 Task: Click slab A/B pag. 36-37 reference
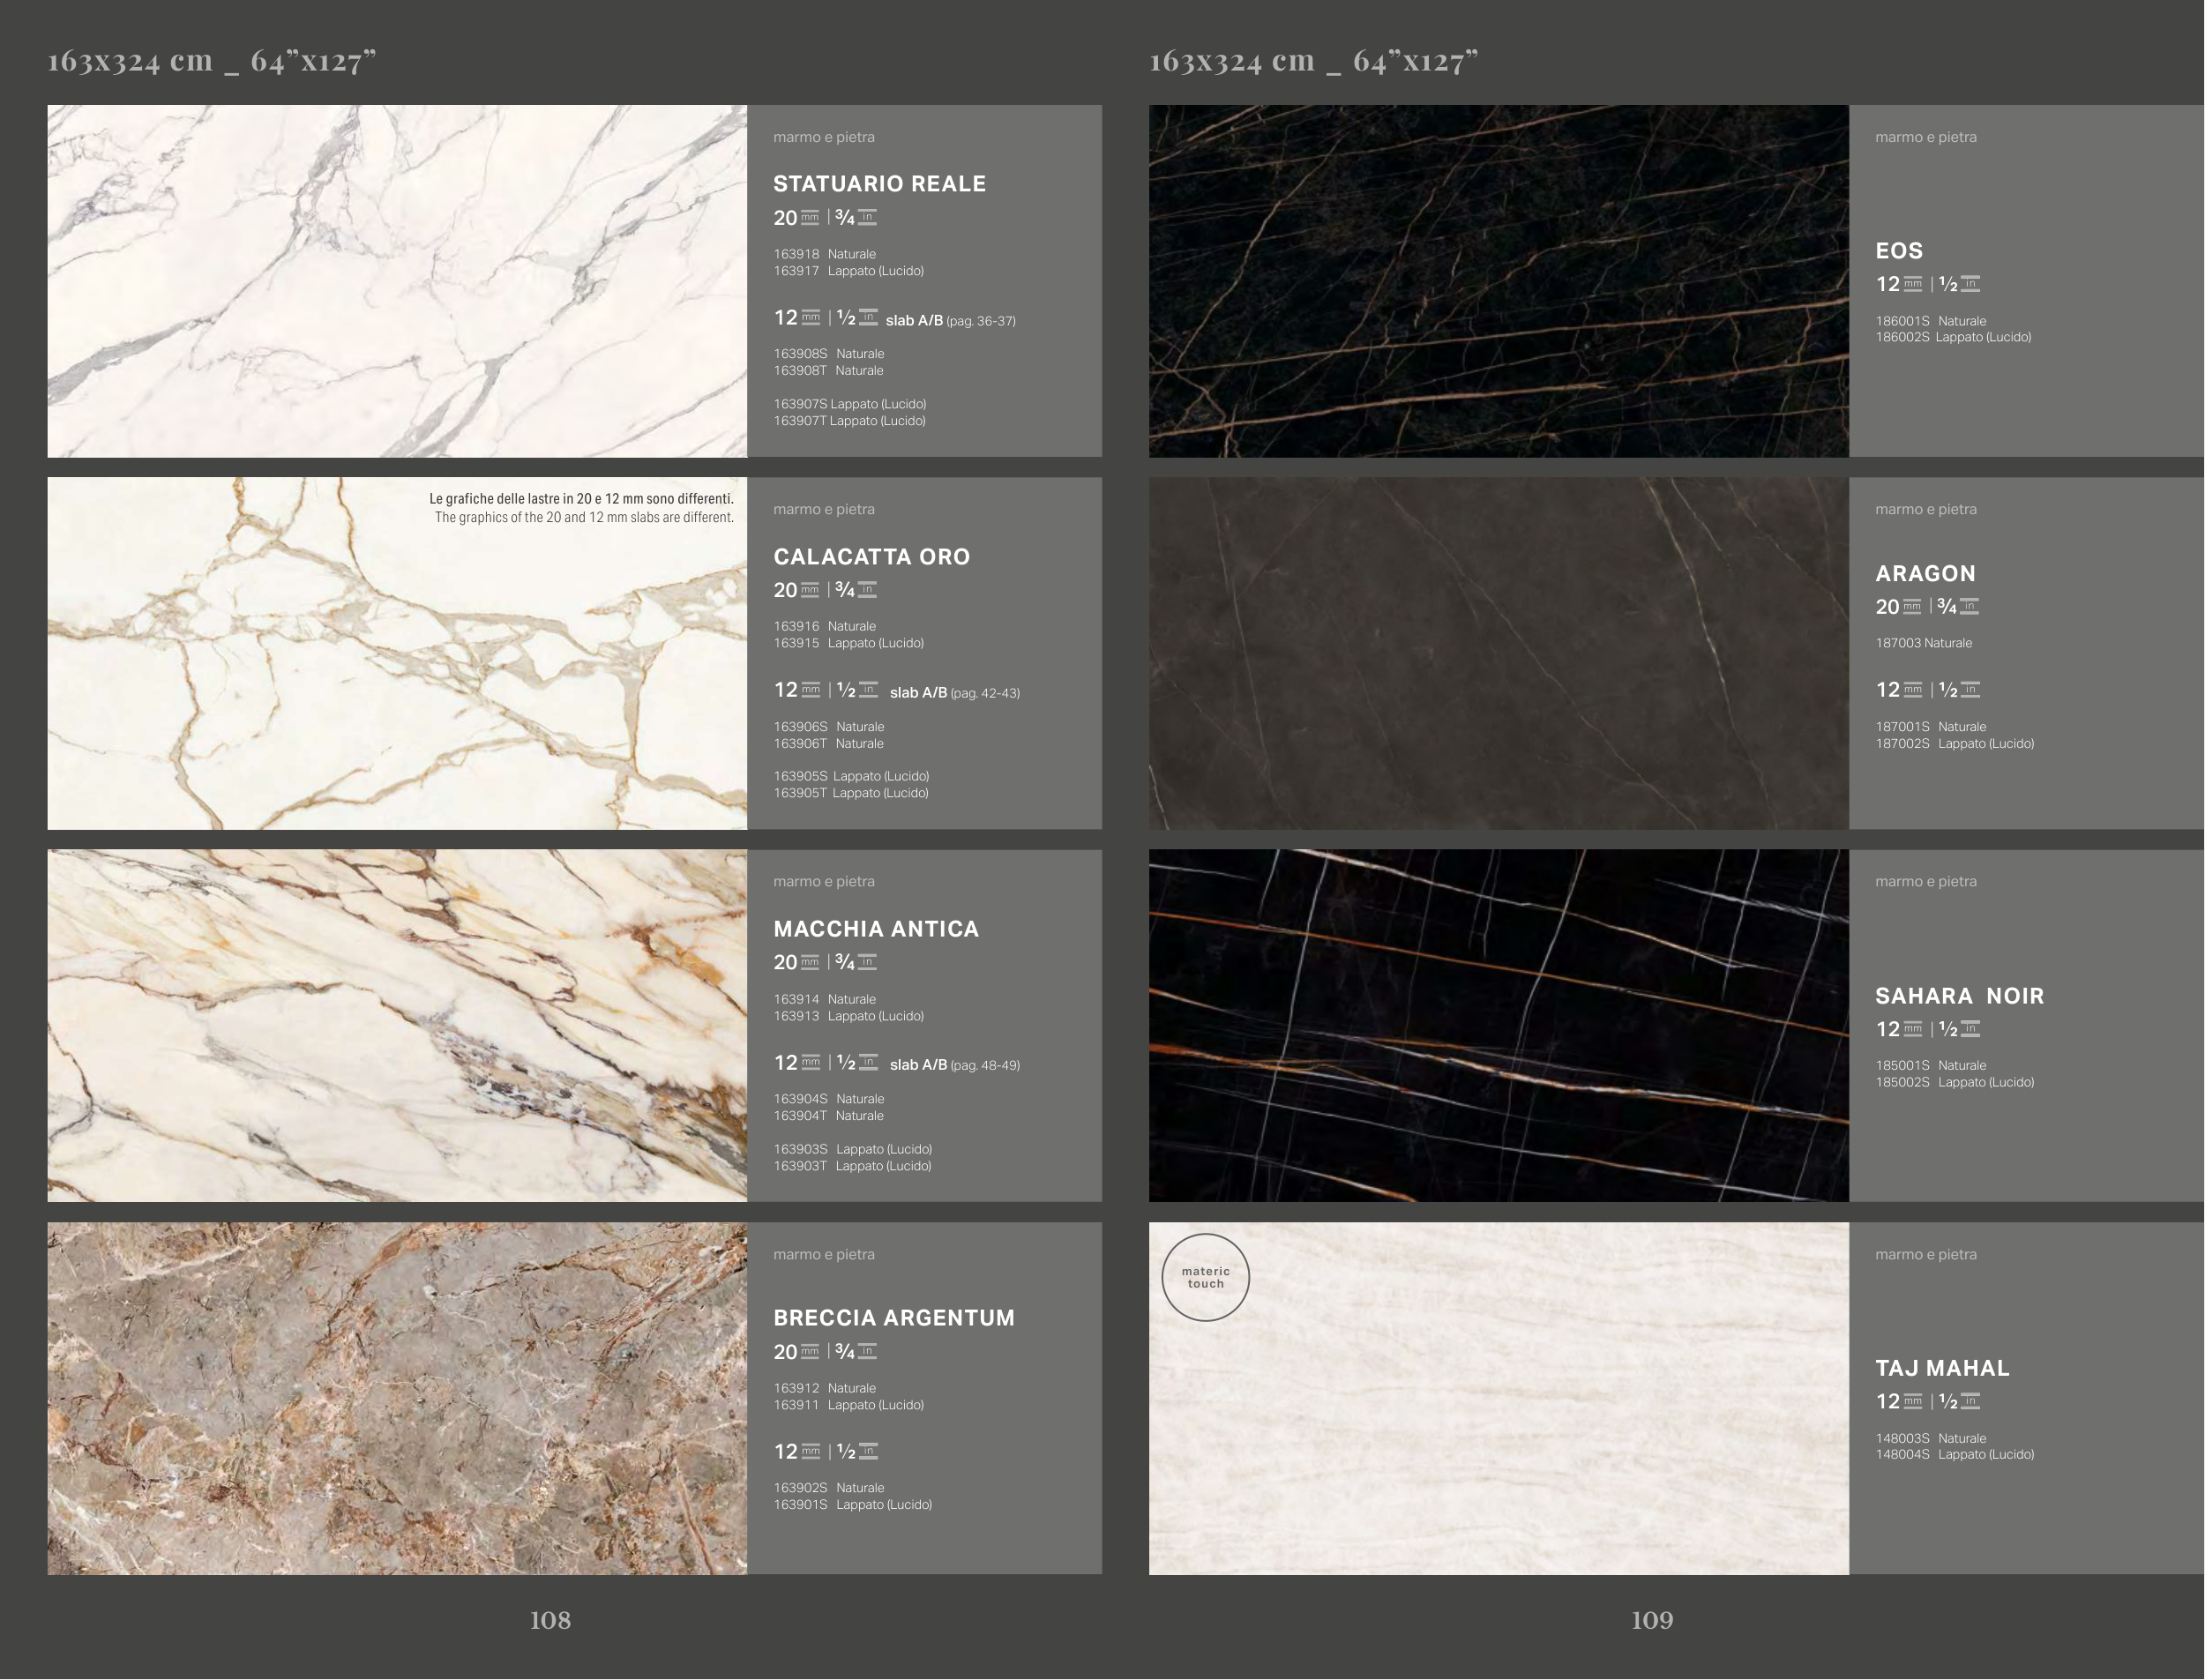coord(950,321)
